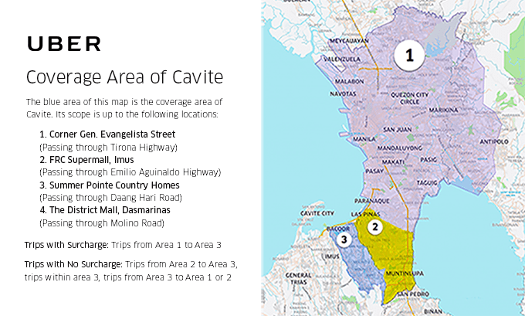Select 'FRC Supermall, Imus' text
Viewport: 525px width, 316px height.
pyautogui.click(x=92, y=160)
